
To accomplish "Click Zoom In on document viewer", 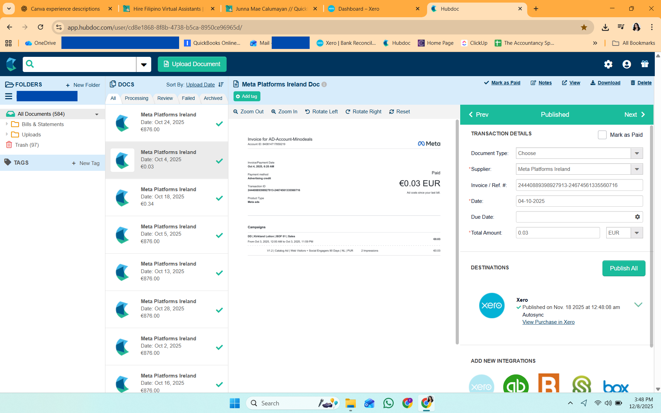I will pyautogui.click(x=284, y=112).
